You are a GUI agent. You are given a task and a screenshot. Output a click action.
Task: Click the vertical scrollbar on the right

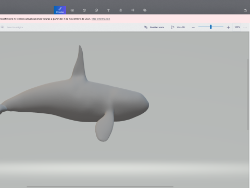[x=248, y=95]
